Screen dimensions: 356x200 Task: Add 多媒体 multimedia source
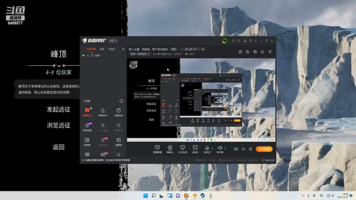(x=195, y=149)
